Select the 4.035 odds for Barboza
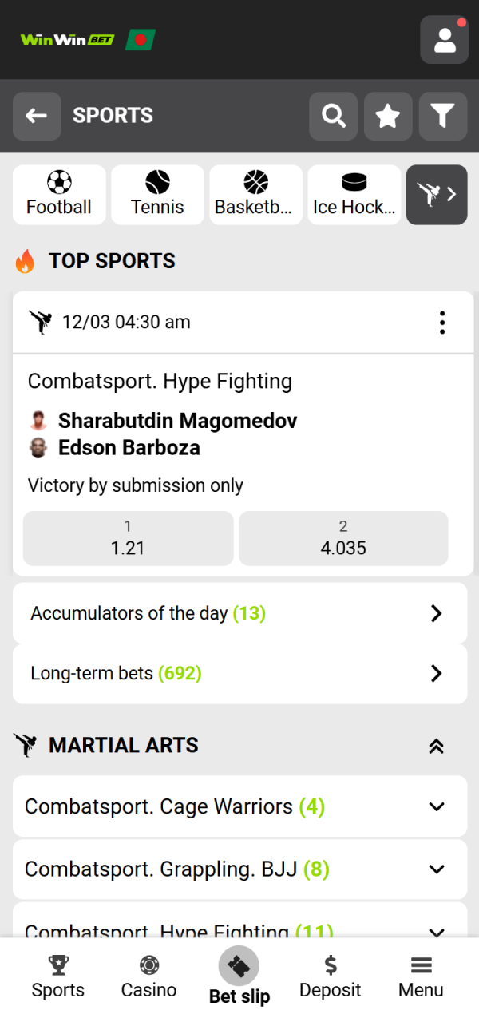The width and height of the screenshot is (479, 1022). pos(343,538)
